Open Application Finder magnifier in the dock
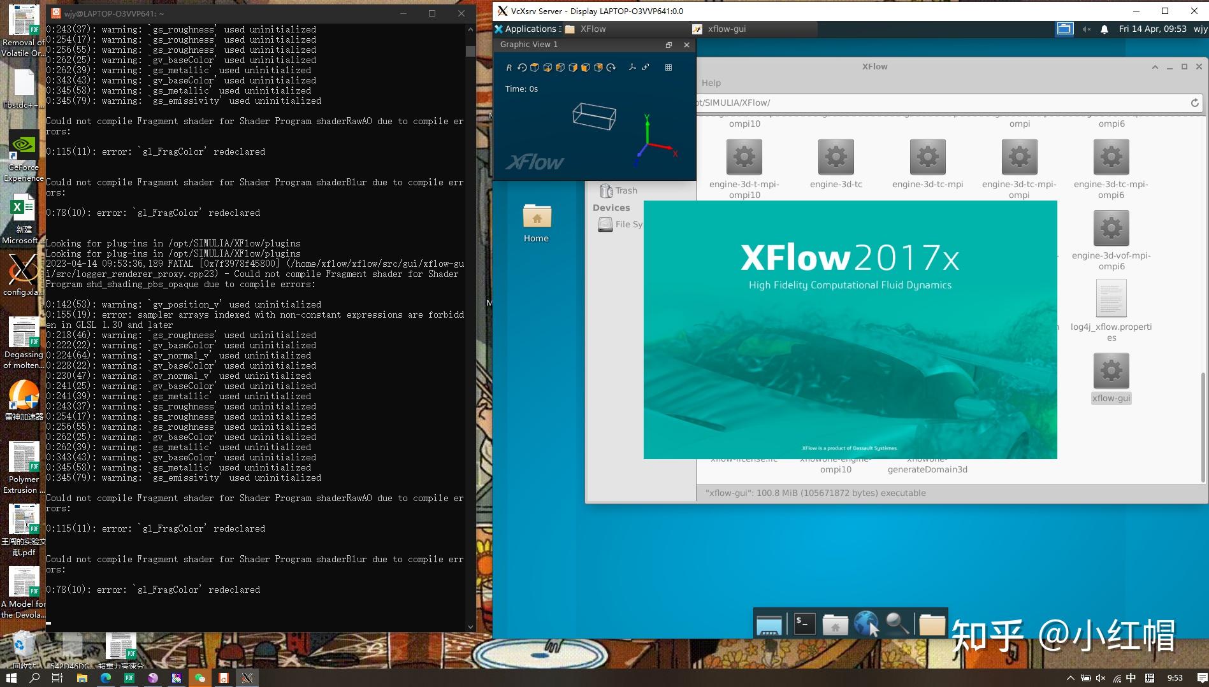This screenshot has width=1209, height=687. 897,625
